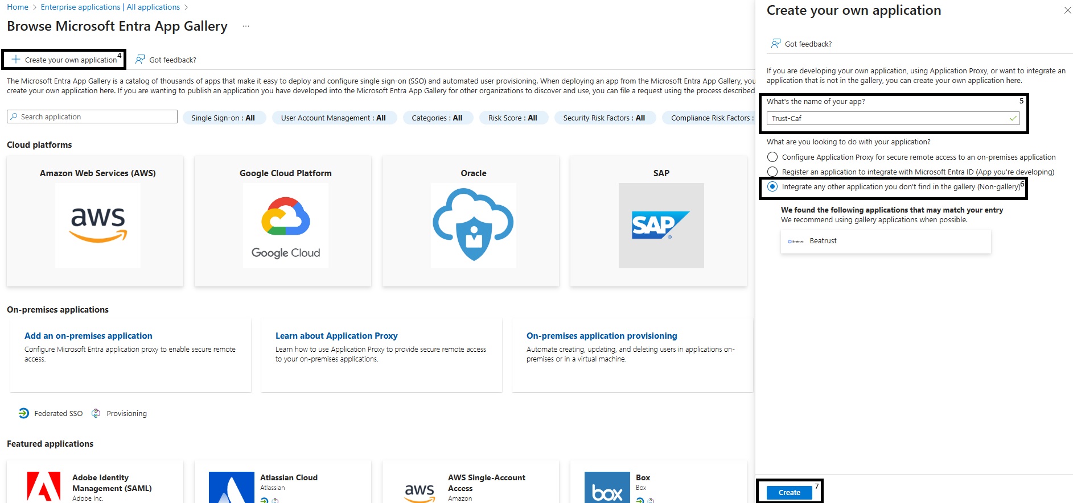Click the search magnifier icon
The height and width of the screenshot is (503, 1073).
point(14,117)
